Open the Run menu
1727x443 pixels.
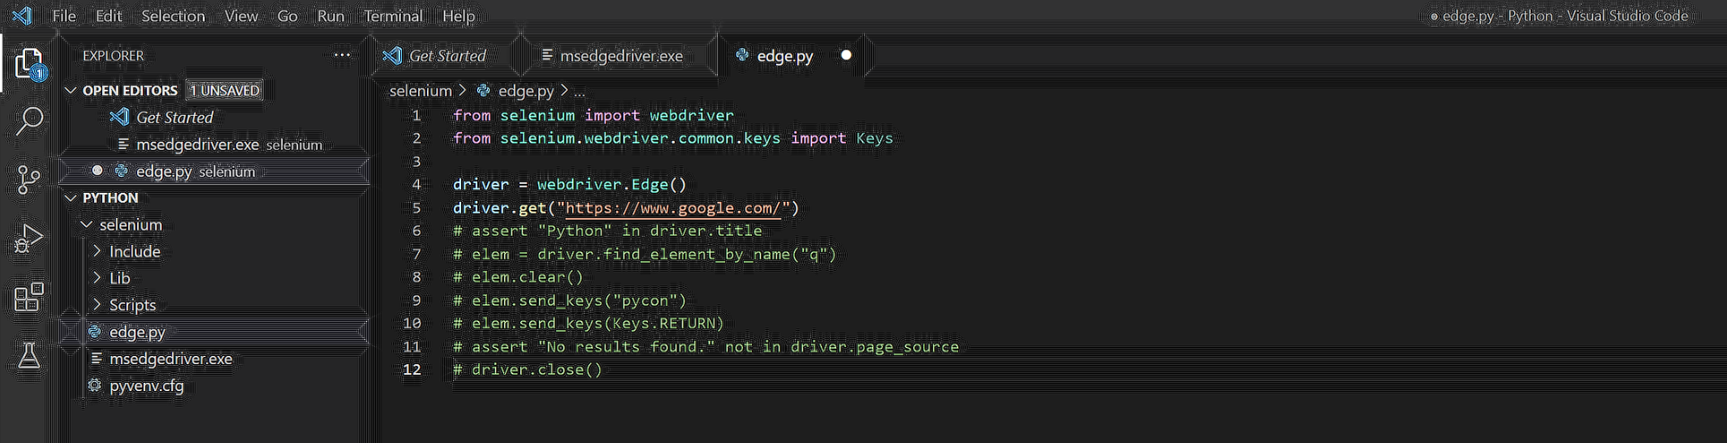(330, 15)
